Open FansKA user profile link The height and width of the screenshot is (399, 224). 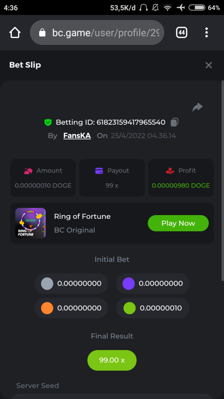tap(77, 136)
